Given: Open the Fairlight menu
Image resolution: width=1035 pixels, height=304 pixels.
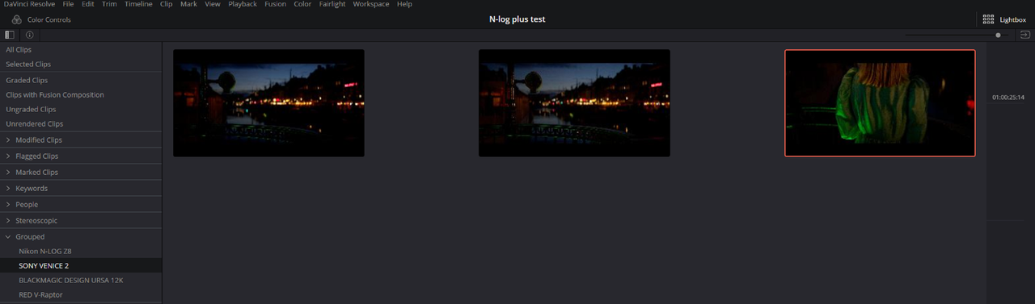Looking at the screenshot, I should pos(332,4).
